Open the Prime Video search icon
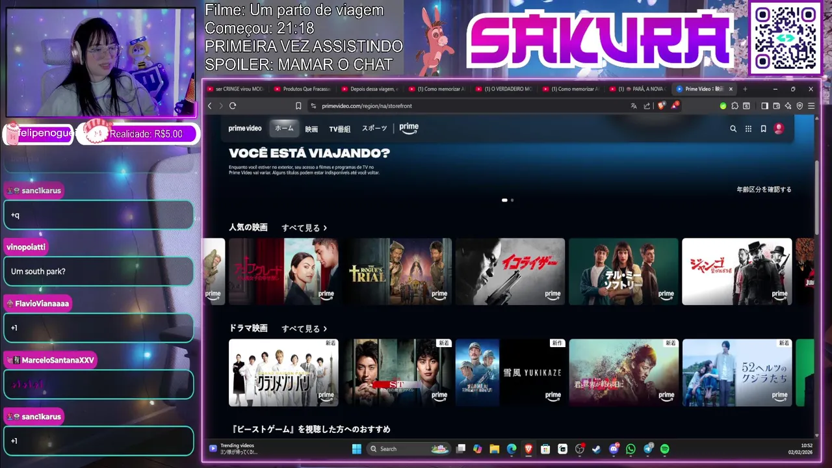This screenshot has height=468, width=832. [x=733, y=129]
